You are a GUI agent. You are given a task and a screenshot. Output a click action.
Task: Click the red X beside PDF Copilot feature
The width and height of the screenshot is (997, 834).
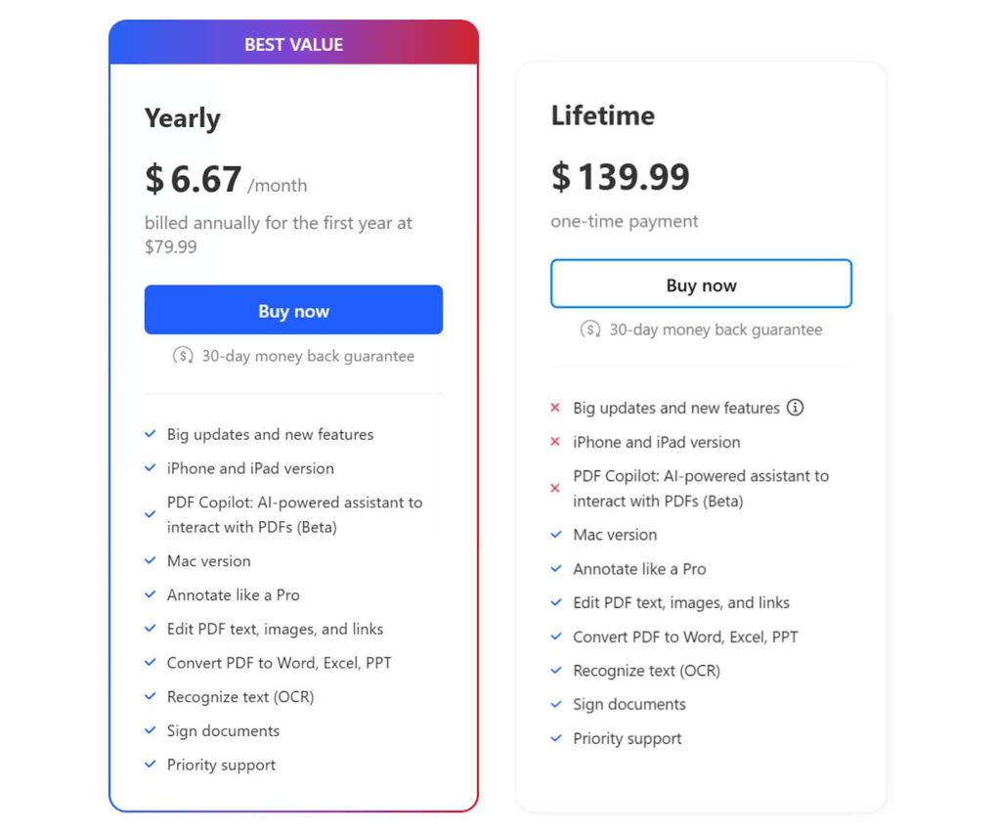[556, 489]
